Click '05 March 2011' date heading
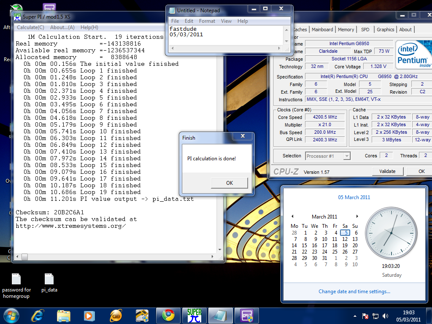 [354, 197]
